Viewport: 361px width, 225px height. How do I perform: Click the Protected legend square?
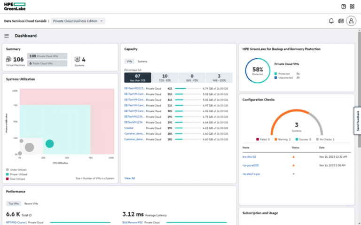275,74
